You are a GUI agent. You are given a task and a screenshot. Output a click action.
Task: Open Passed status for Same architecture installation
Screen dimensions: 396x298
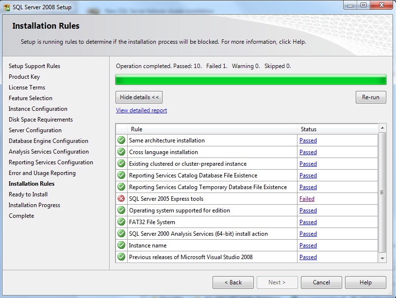tap(308, 140)
